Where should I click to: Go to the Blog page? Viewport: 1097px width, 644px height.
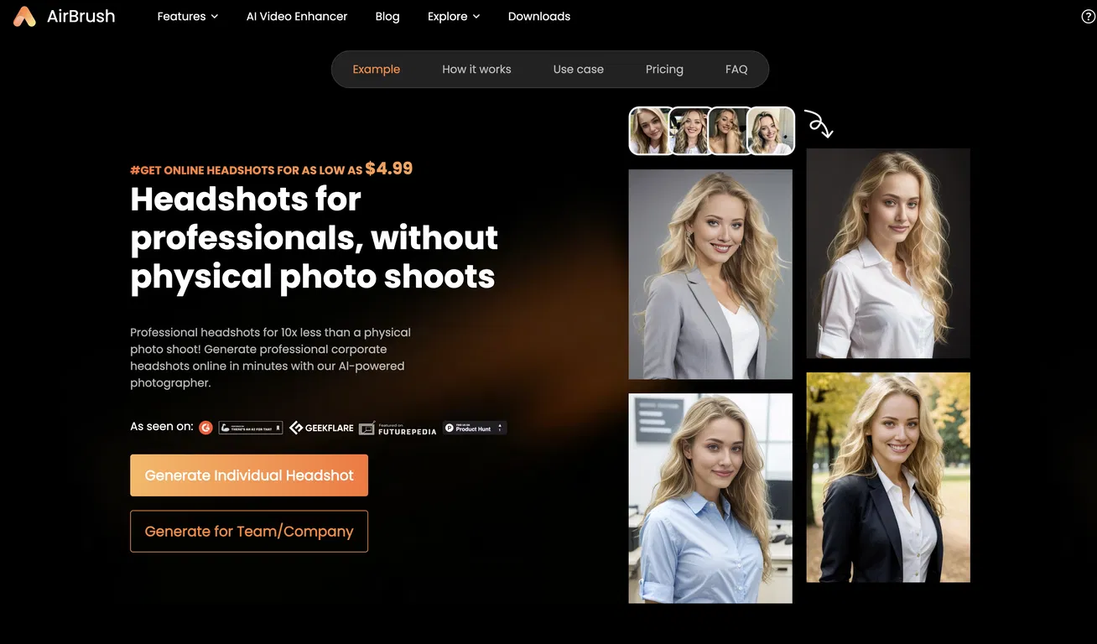[387, 16]
